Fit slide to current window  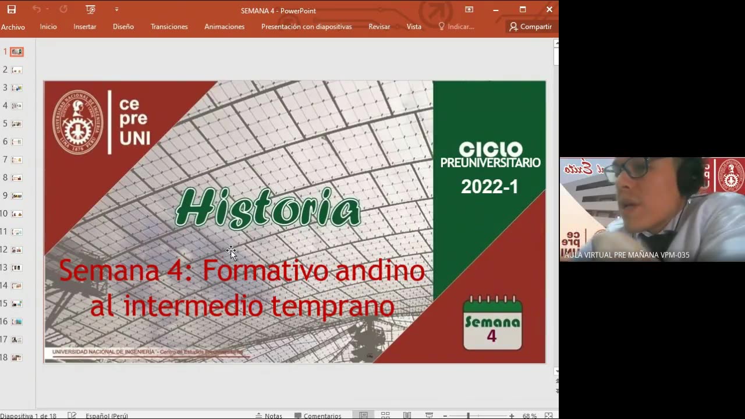(548, 416)
